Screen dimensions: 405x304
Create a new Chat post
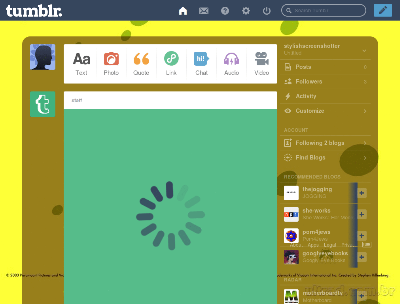click(201, 64)
